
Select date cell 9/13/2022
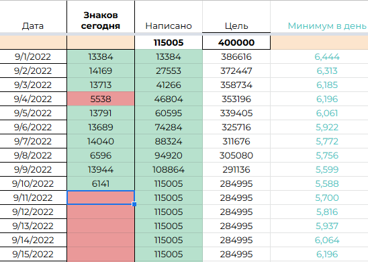[x=33, y=226]
